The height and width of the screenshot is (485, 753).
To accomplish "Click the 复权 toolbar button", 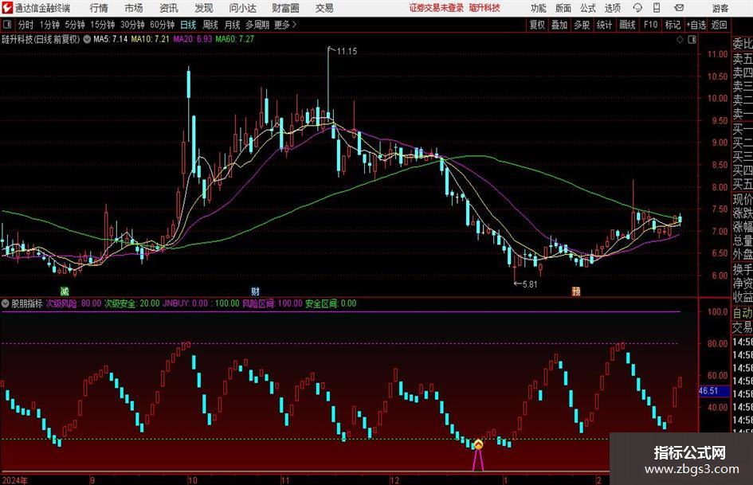I will coord(537,25).
